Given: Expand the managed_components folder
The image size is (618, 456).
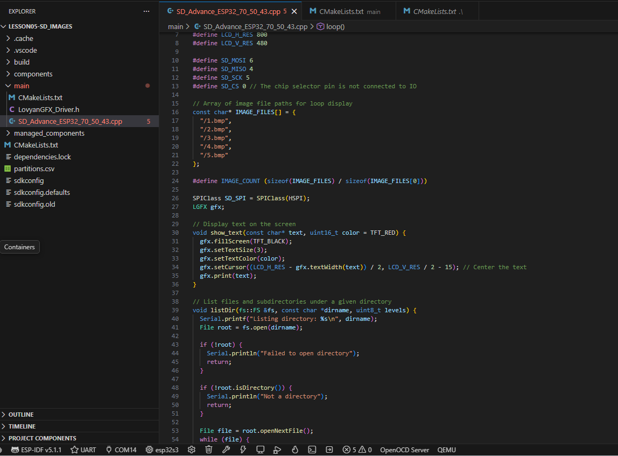Looking at the screenshot, I should coord(49,133).
